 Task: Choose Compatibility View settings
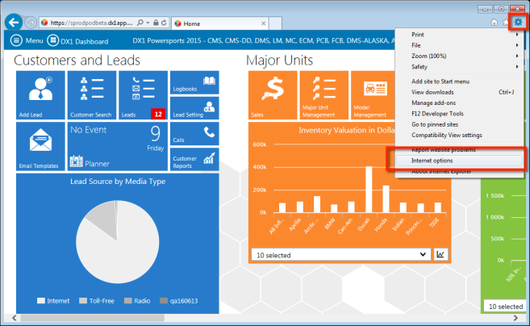point(460,136)
